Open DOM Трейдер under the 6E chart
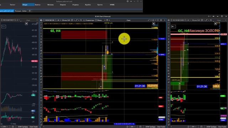The image size is (228, 128). (x=150, y=127)
